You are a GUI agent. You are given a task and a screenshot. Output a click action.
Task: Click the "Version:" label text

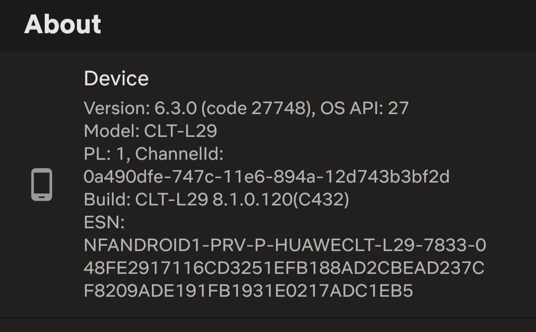point(117,108)
